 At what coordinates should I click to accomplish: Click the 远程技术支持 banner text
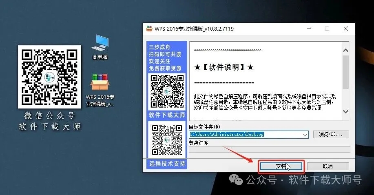[x=167, y=164]
